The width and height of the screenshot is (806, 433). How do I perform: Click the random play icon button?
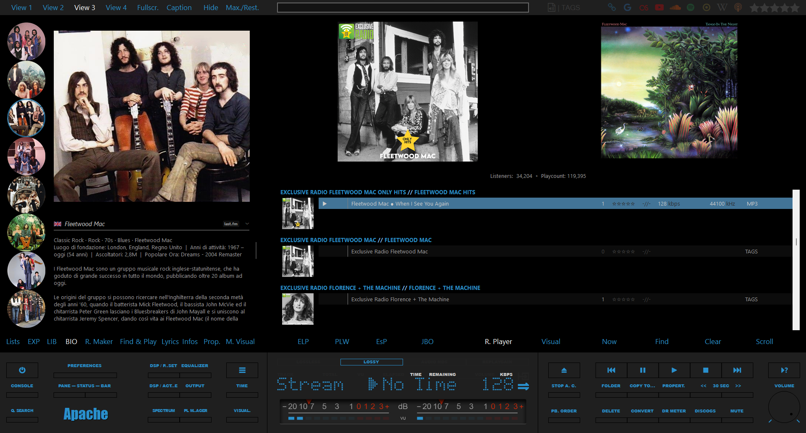[x=784, y=370]
